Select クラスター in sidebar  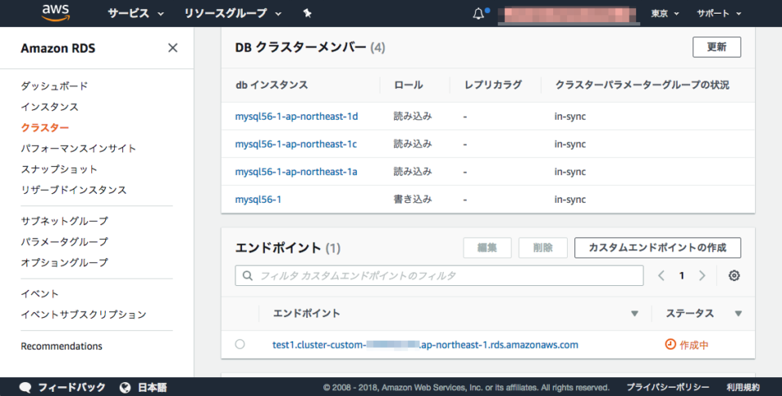tap(45, 128)
